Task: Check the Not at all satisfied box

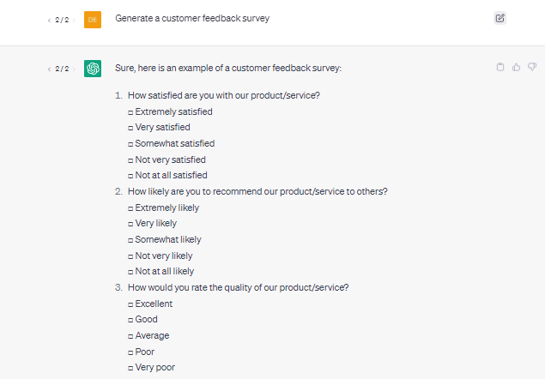Action: click(130, 176)
